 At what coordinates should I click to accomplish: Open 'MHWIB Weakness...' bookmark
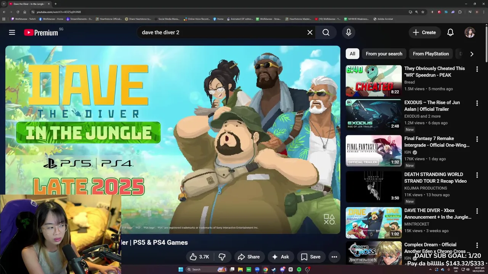click(356, 19)
